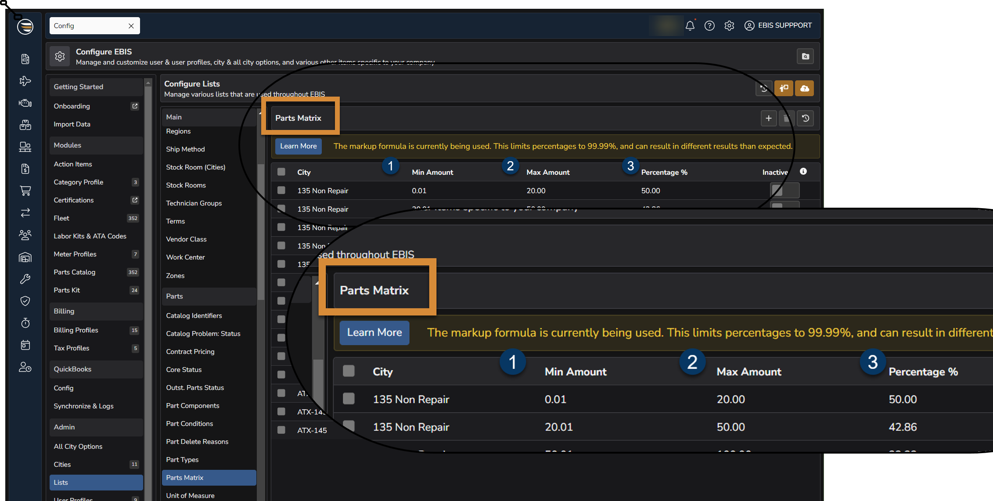The height and width of the screenshot is (501, 993).
Task: Open the shield checkmark icon in left rail
Action: pos(25,301)
